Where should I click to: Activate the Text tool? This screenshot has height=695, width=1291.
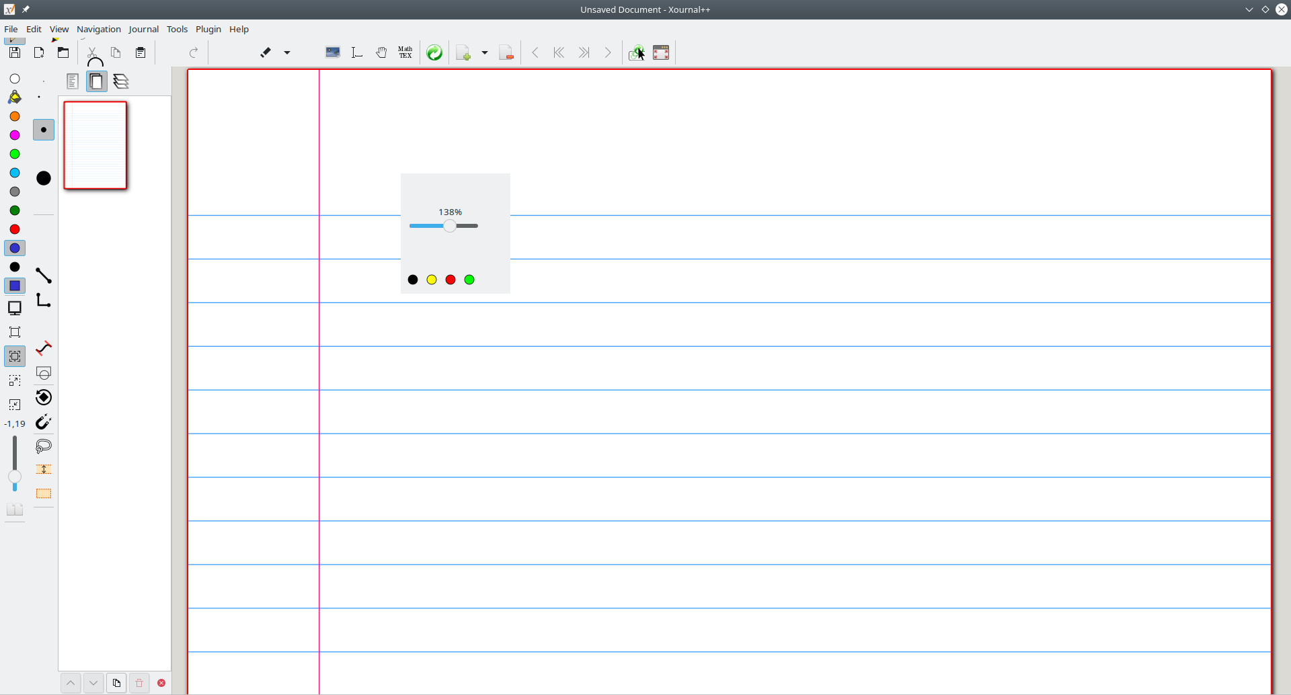[x=356, y=52]
